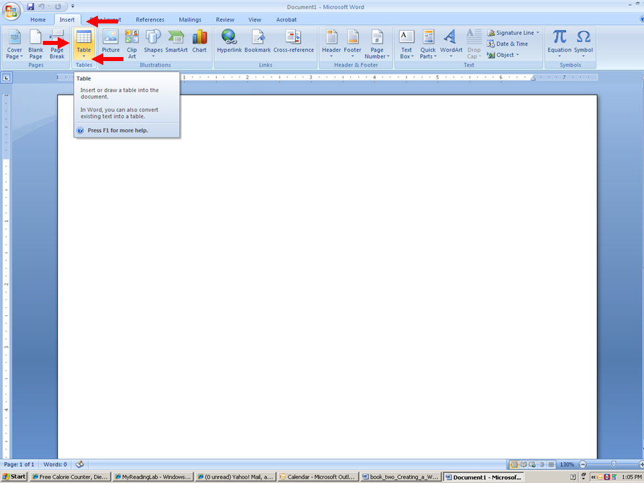The width and height of the screenshot is (644, 483).
Task: Insert a SmartArt graphic
Action: (x=176, y=42)
